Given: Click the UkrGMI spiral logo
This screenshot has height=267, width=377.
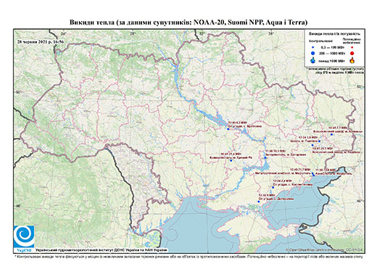Looking at the screenshot, I should [24, 237].
